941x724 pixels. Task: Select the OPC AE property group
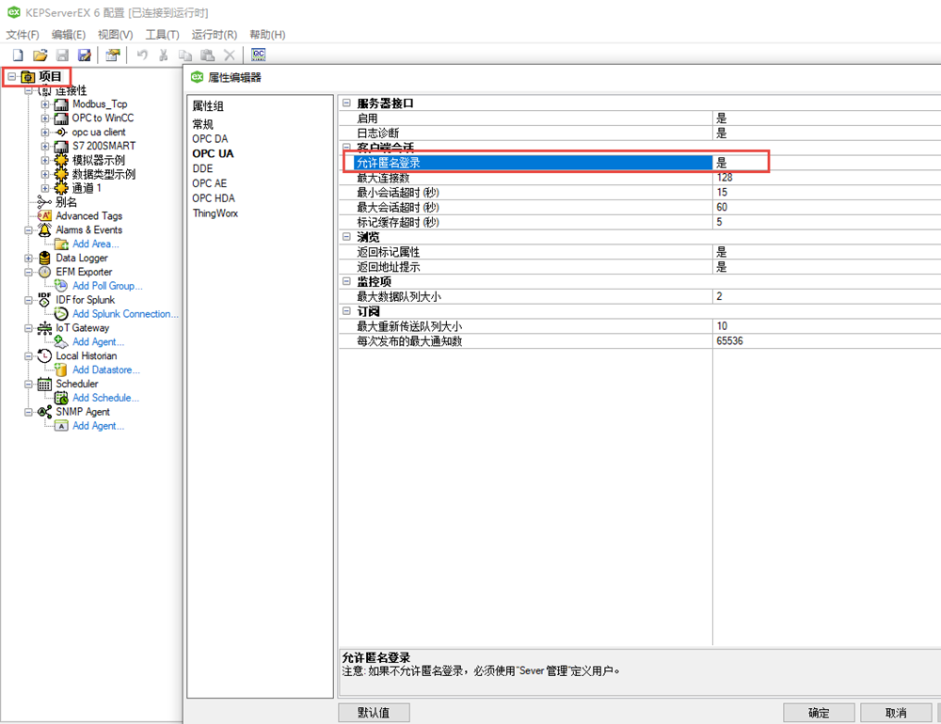coord(210,183)
